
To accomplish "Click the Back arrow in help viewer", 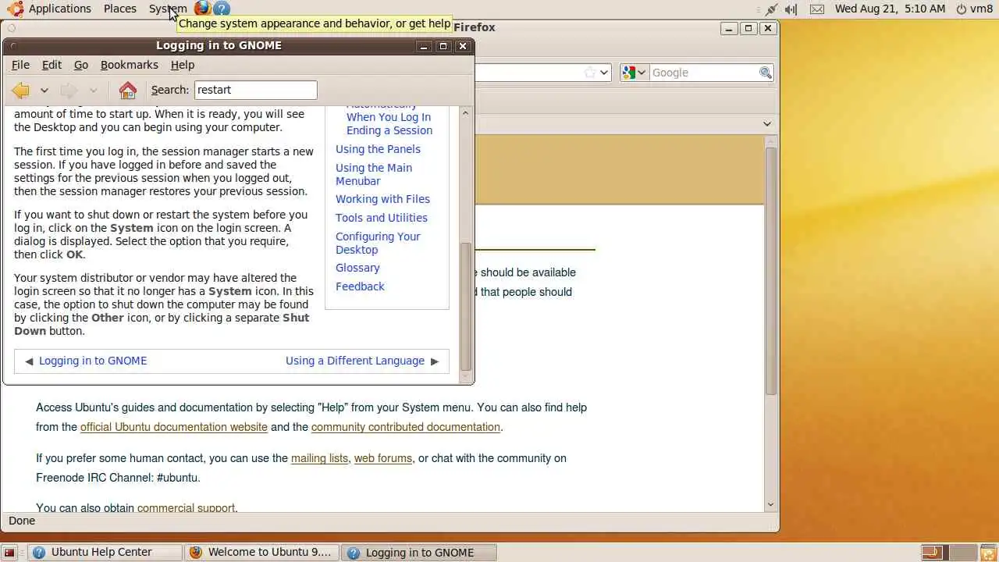I will point(20,91).
